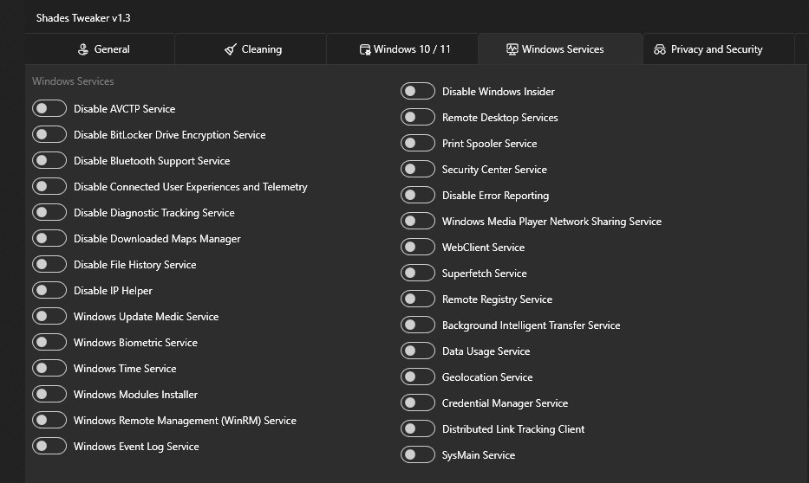The width and height of the screenshot is (809, 483).
Task: Click the Disable IP Helper label
Action: pyautogui.click(x=113, y=291)
